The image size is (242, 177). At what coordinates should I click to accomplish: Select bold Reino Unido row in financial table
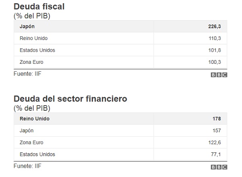tap(120, 119)
